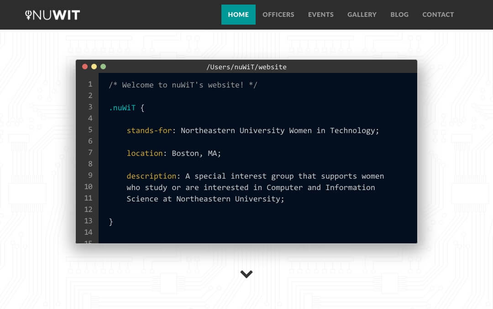The width and height of the screenshot is (493, 309).
Task: Click the yellow dot on the code window
Action: 94,67
